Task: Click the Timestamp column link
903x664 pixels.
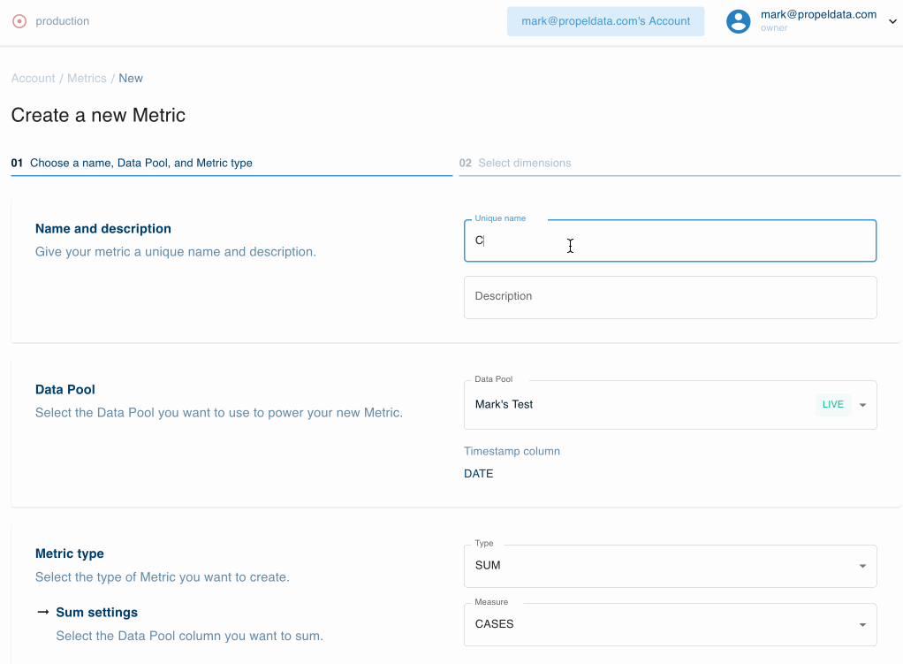Action: [512, 451]
